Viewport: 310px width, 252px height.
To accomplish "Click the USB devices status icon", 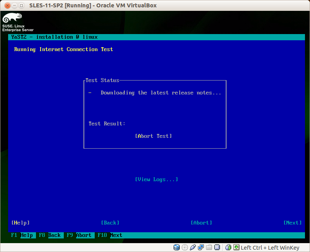I will [193, 247].
